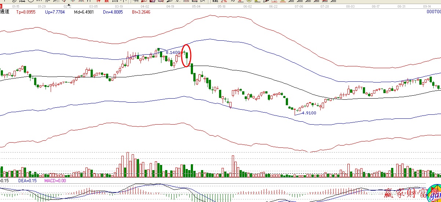Click the DEA=0.15 indicator label

[x=27, y=180]
